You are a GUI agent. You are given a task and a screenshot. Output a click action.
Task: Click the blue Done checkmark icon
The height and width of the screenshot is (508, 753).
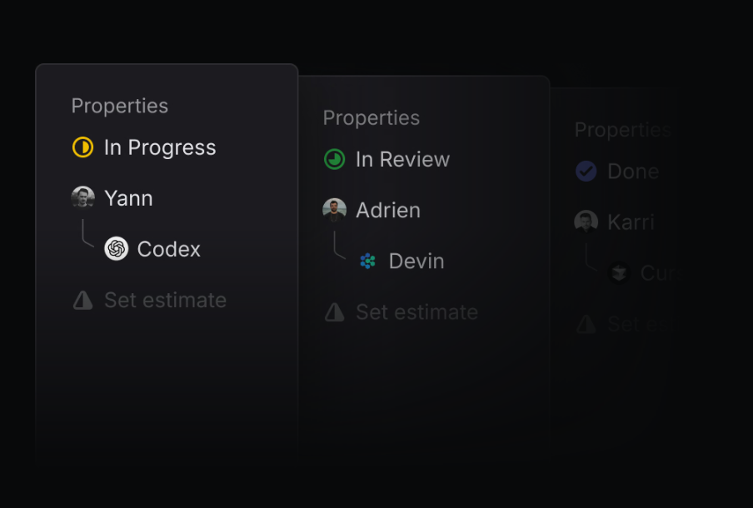[586, 172]
